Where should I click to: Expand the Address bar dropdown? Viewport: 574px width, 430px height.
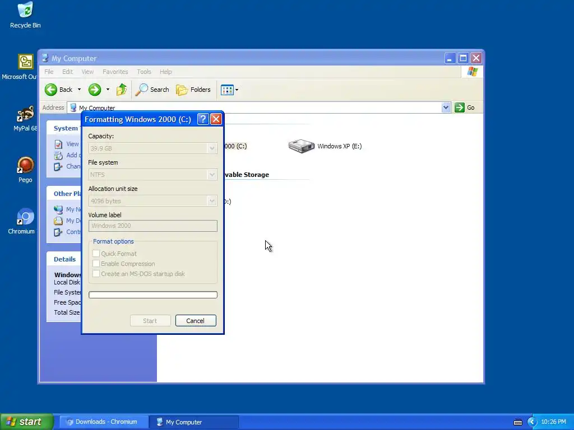(446, 107)
